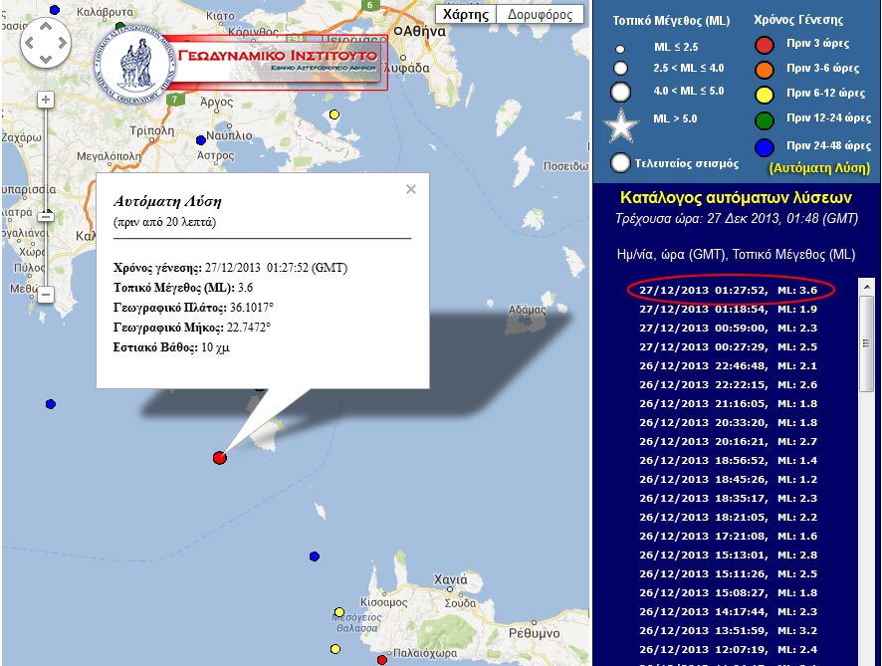Select catalog entry 27/12/2013 01:18:54 ML 1.9

[x=728, y=309]
